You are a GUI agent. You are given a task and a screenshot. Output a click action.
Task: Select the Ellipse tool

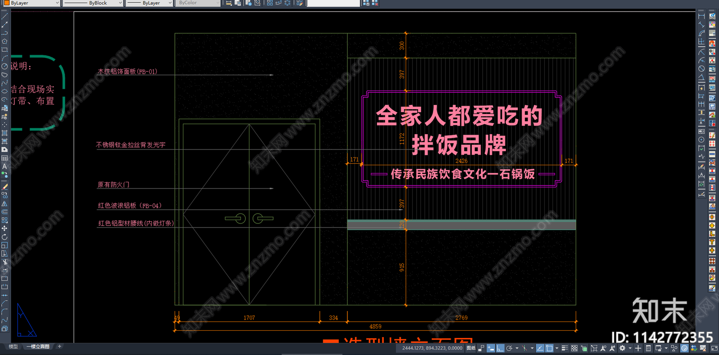tap(4, 91)
